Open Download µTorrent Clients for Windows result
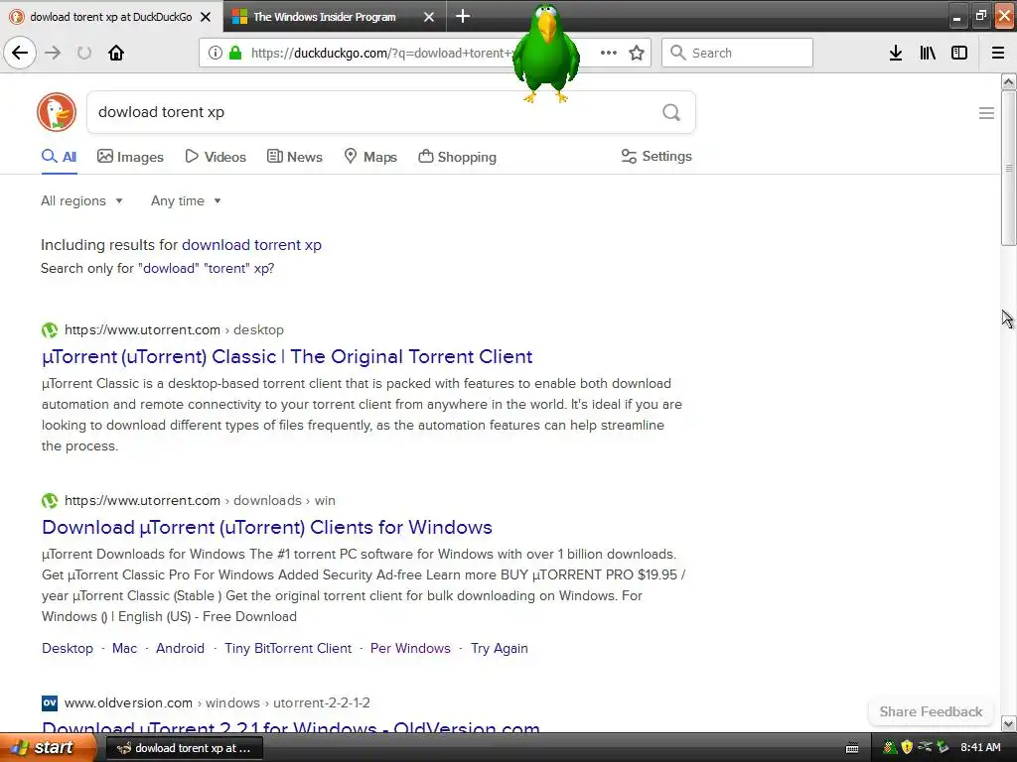Viewport: 1017px width, 762px height. (x=267, y=527)
